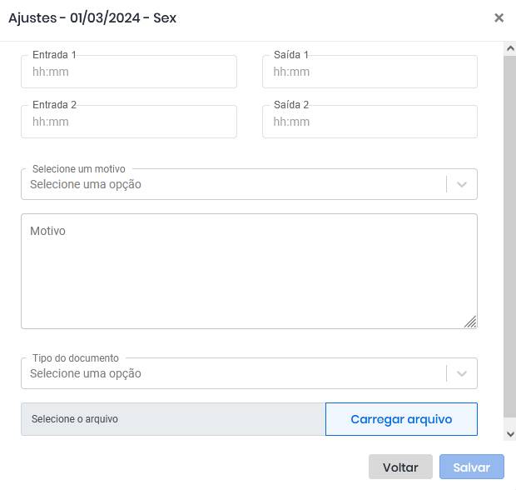516x490 pixels.
Task: Focus the Entrada 1 time field
Action: (129, 72)
